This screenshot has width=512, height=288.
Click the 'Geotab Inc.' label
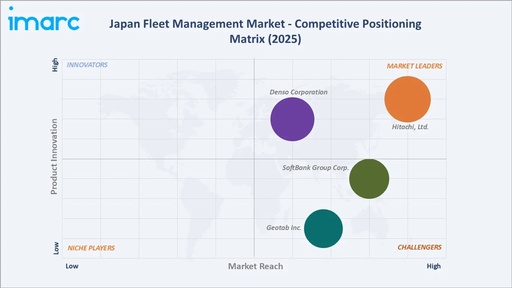[x=284, y=228]
